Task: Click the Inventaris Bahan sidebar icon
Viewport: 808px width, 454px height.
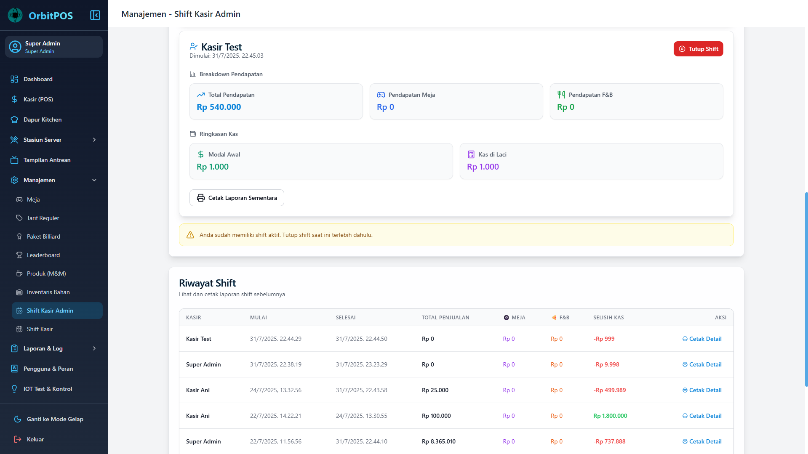Action: tap(19, 292)
